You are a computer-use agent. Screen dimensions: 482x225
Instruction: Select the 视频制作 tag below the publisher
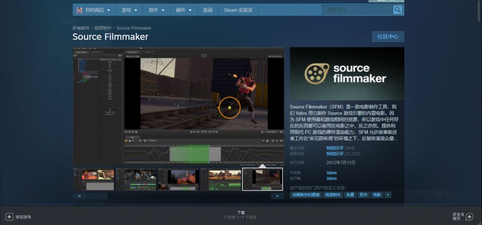[x=333, y=195]
